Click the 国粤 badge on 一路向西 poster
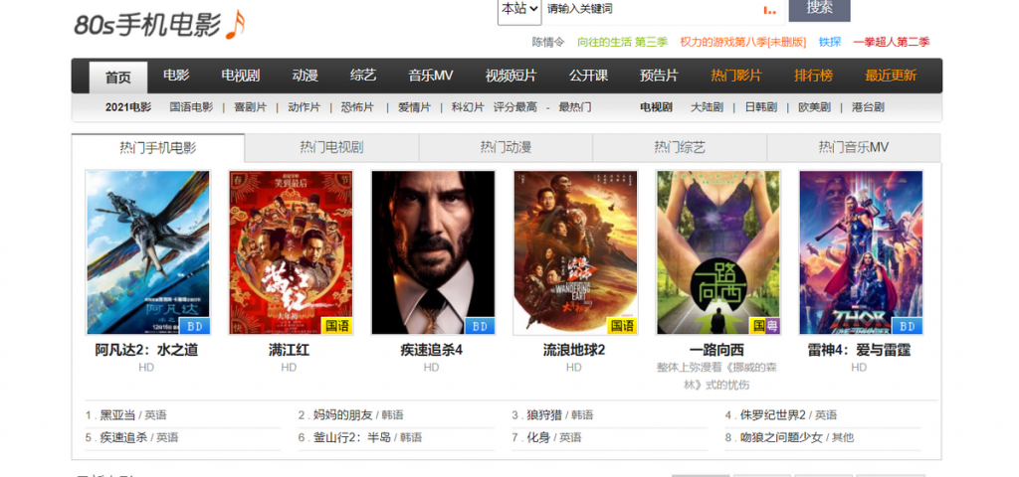Screen dimensions: 1019x477 tap(765, 326)
